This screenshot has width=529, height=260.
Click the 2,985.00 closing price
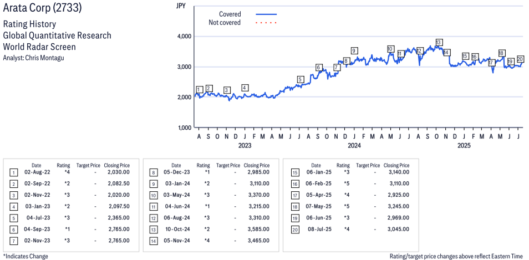click(x=258, y=172)
